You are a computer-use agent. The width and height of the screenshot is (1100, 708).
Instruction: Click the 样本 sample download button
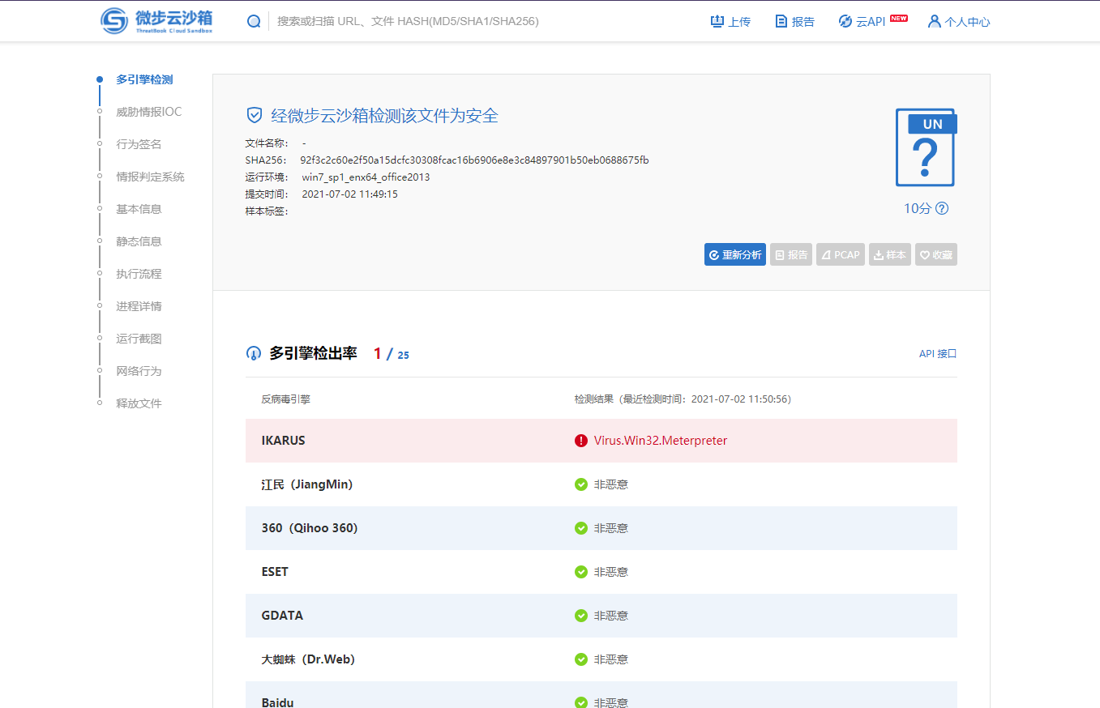(890, 254)
